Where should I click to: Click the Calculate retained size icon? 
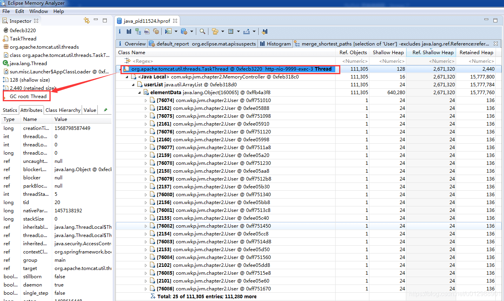coord(231,31)
